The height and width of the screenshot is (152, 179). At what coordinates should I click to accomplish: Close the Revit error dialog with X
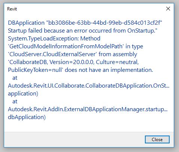(x=168, y=9)
